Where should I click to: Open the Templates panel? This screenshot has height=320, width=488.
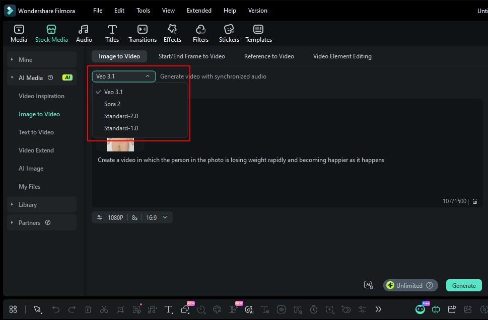pyautogui.click(x=258, y=33)
